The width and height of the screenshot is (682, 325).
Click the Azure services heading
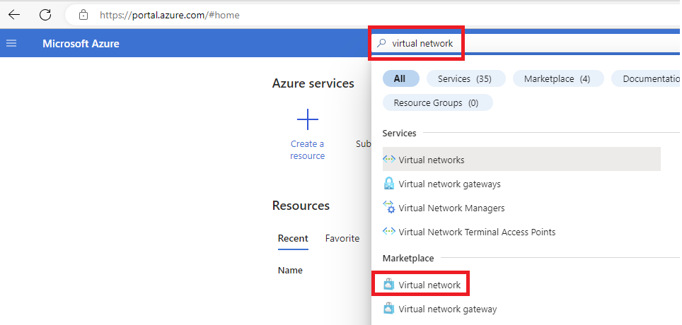coord(313,83)
